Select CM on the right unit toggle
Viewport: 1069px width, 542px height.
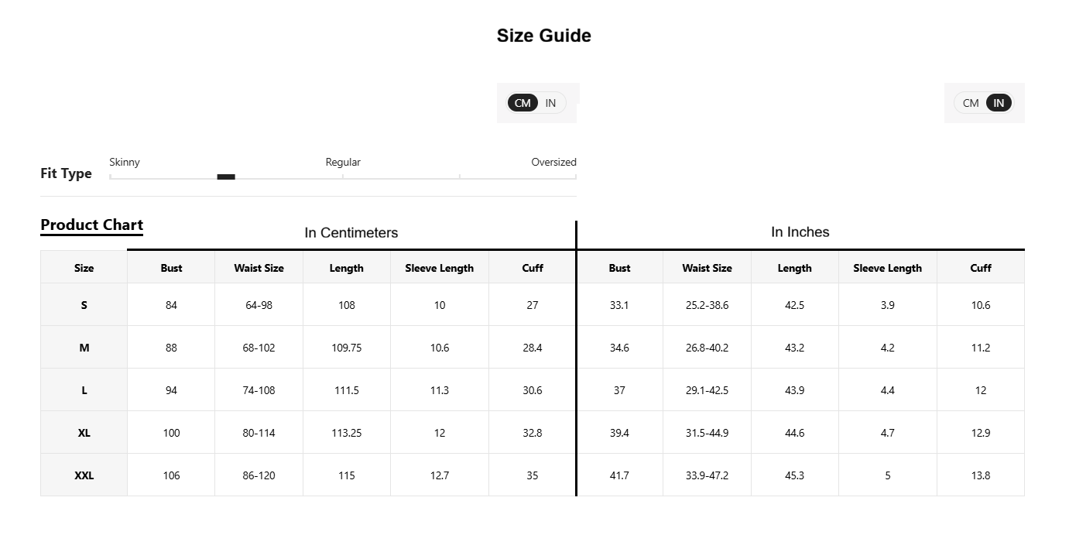coord(971,103)
